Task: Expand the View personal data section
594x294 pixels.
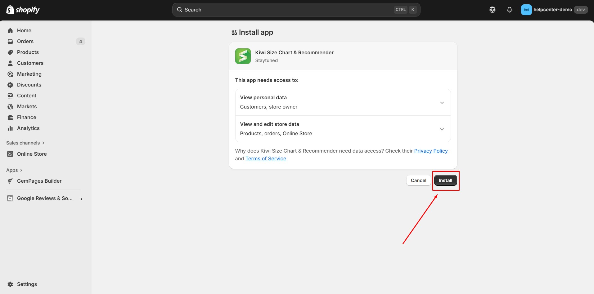Action: pyautogui.click(x=442, y=102)
